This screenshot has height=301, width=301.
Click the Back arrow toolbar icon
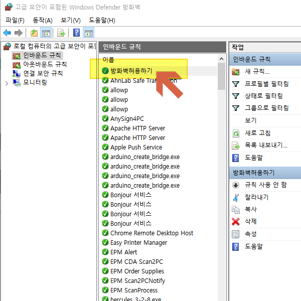(x=7, y=33)
